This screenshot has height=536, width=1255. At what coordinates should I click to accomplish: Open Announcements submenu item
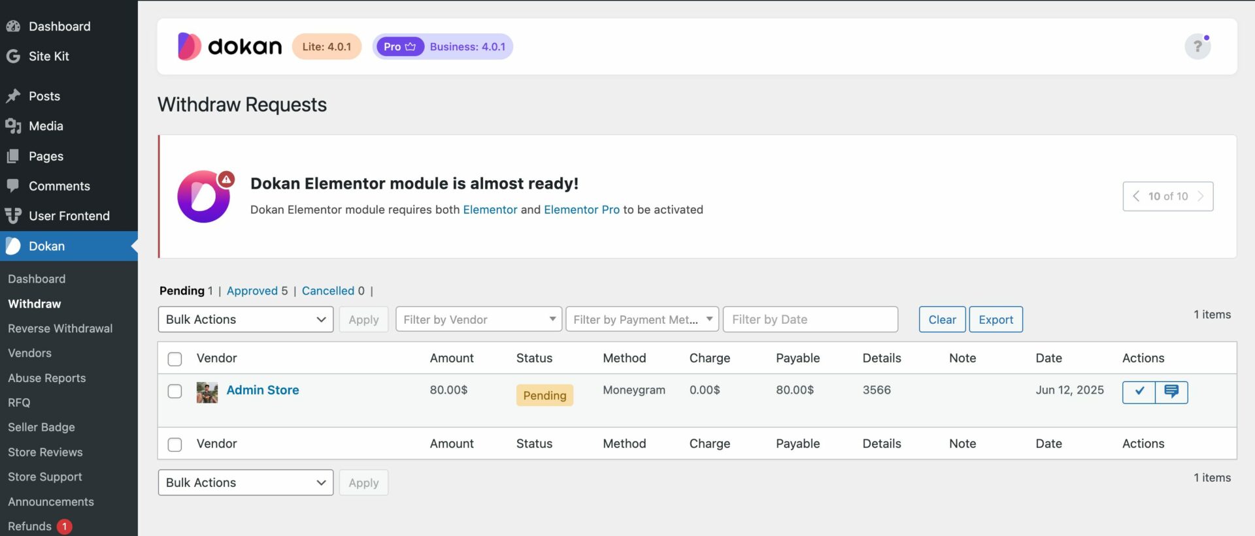coord(51,501)
